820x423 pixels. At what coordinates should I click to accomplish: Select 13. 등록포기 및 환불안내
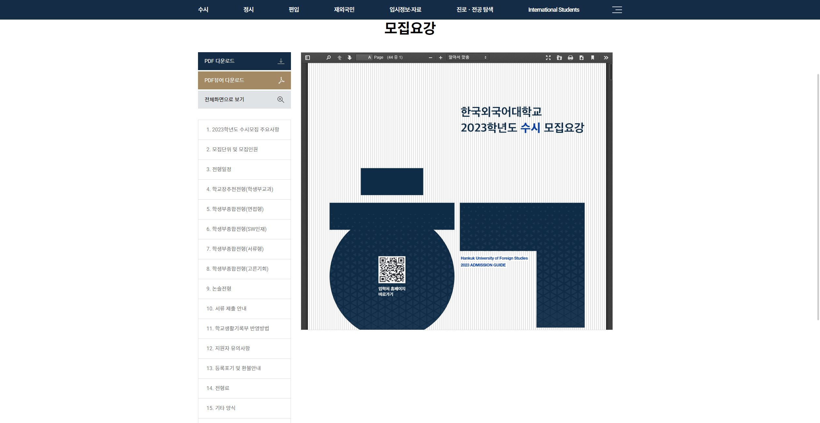tap(244, 369)
